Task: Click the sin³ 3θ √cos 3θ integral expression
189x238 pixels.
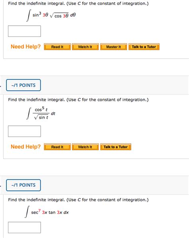Action: [51, 15]
